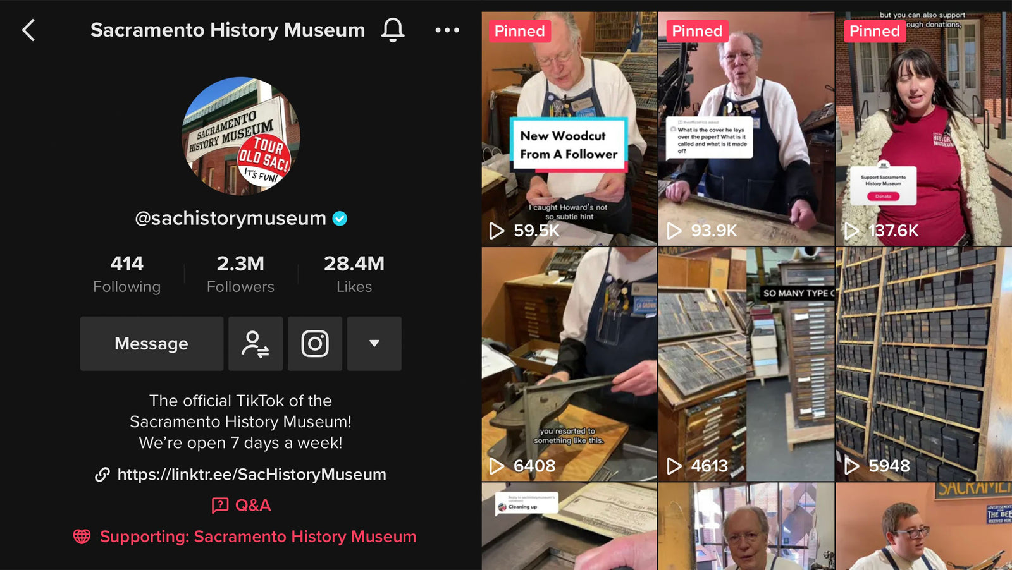Viewport: 1012px width, 570px height.
Task: Click the blue verified badge
Action: pyautogui.click(x=340, y=219)
